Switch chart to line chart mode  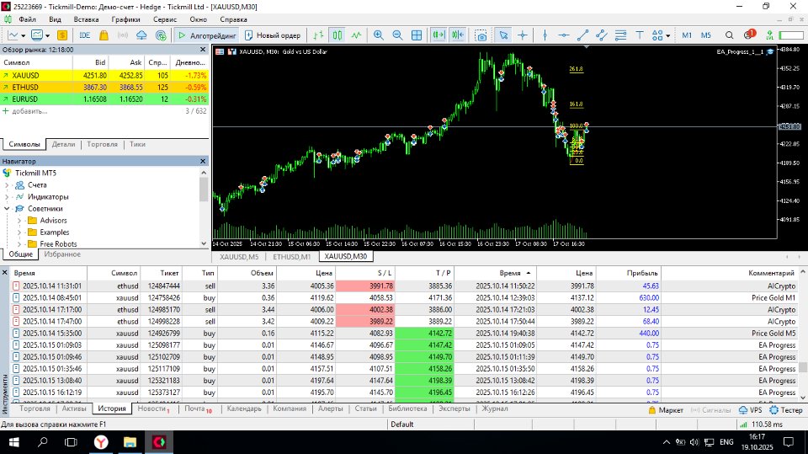357,35
